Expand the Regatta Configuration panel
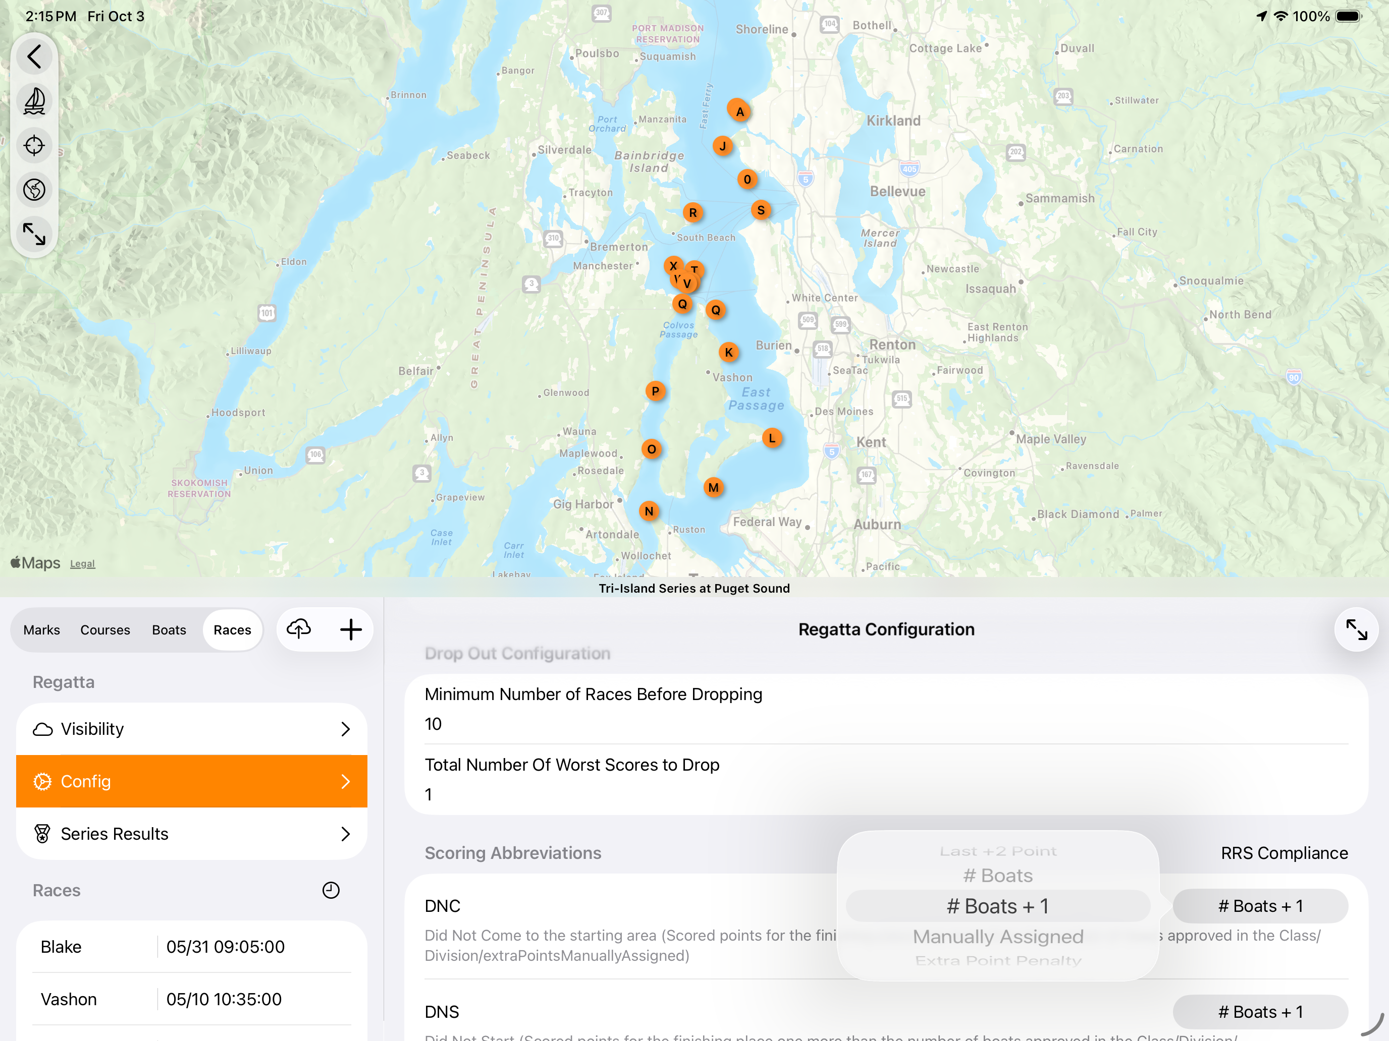This screenshot has width=1389, height=1041. pyautogui.click(x=1356, y=629)
